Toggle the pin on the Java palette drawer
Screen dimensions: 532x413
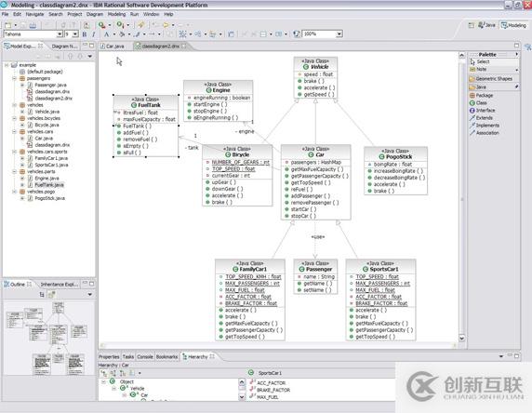(x=516, y=87)
